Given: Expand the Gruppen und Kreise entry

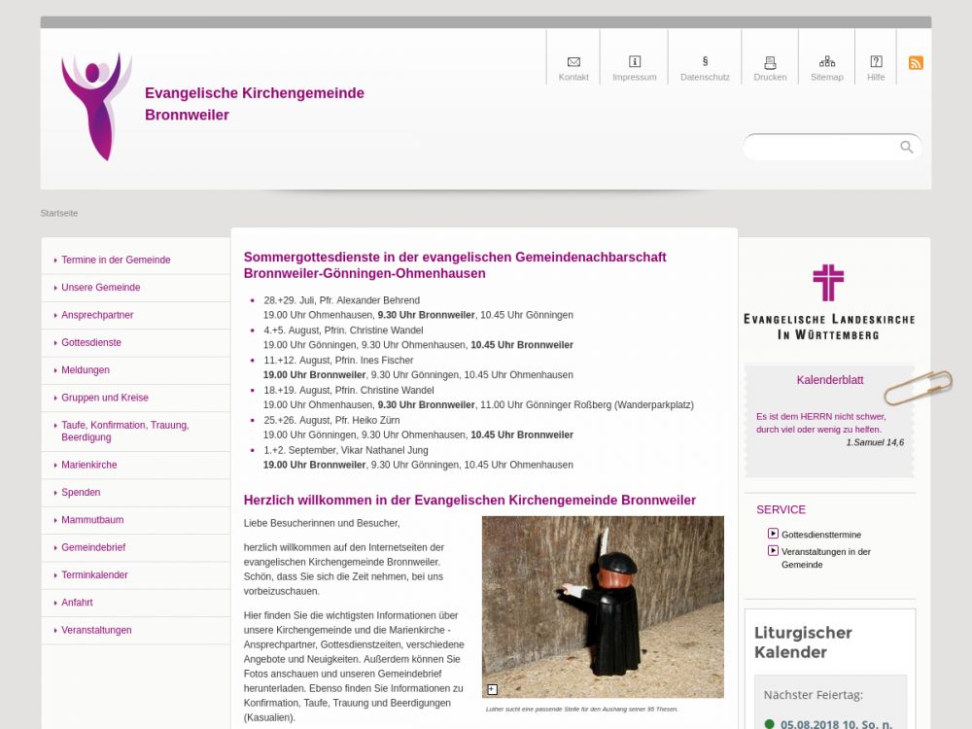Looking at the screenshot, I should point(104,398).
